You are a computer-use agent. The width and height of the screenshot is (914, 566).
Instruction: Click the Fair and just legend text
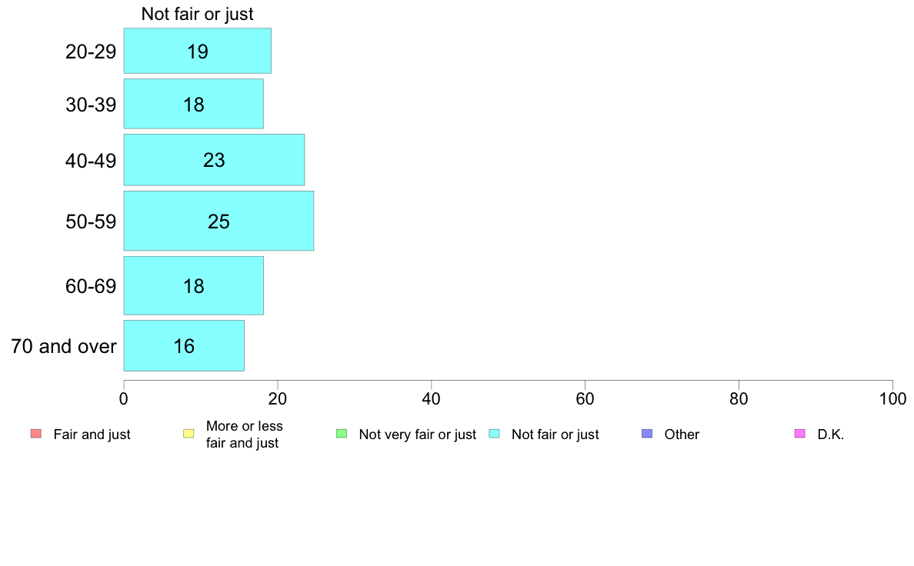[92, 434]
